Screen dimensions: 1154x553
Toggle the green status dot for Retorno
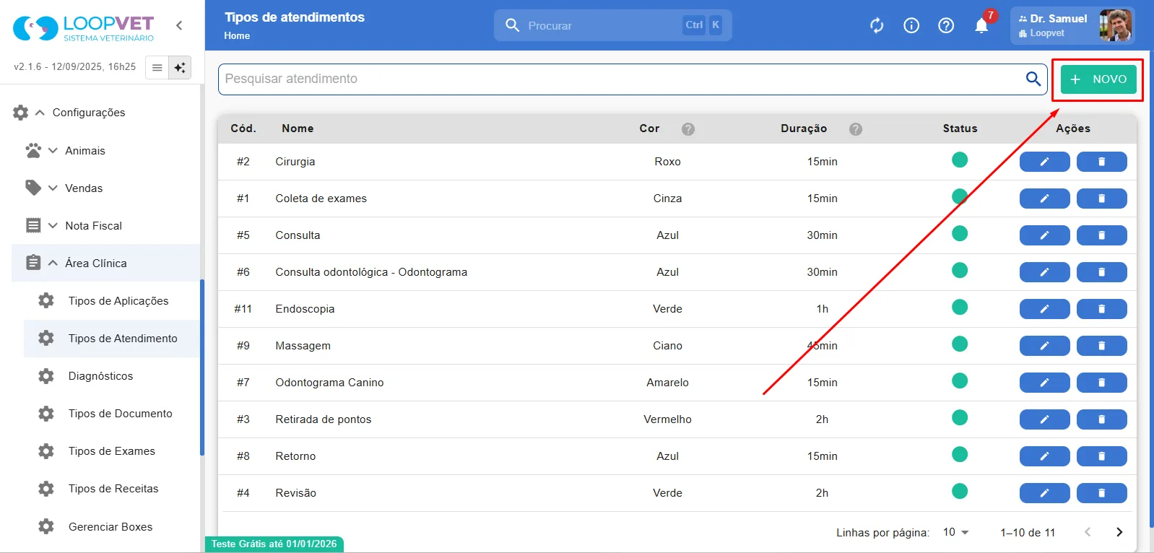(960, 454)
